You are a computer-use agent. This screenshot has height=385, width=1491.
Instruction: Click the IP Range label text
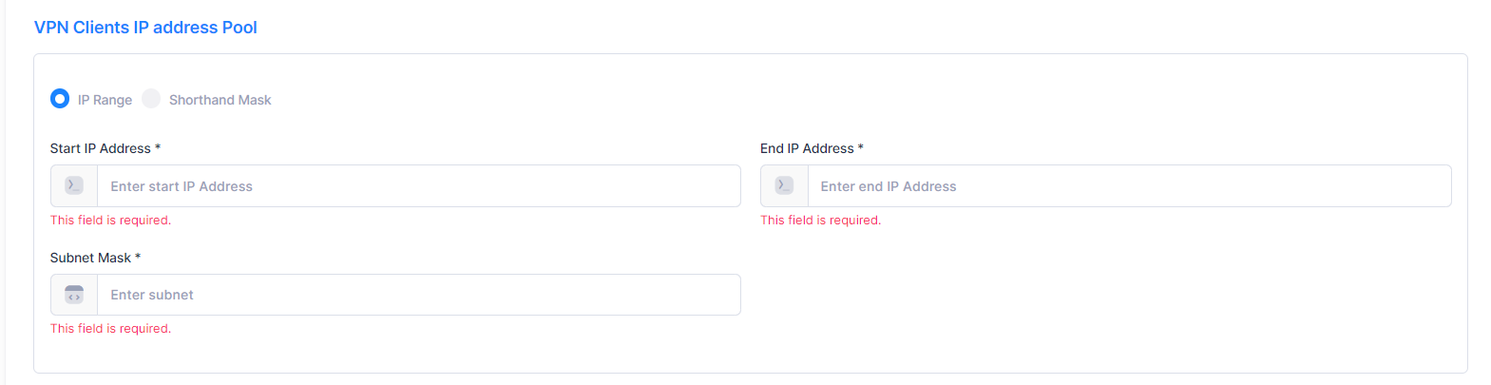click(105, 100)
